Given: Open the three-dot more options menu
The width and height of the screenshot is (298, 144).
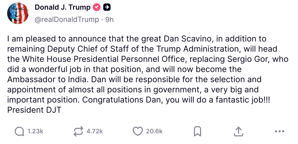Looking at the screenshot, I should (280, 131).
